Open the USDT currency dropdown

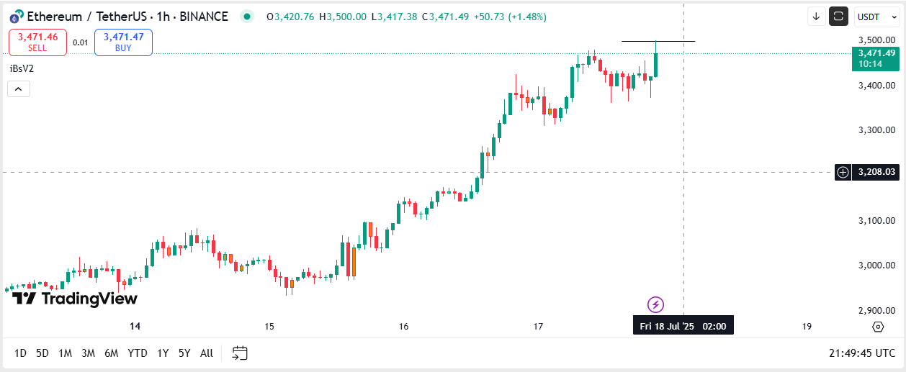[871, 17]
